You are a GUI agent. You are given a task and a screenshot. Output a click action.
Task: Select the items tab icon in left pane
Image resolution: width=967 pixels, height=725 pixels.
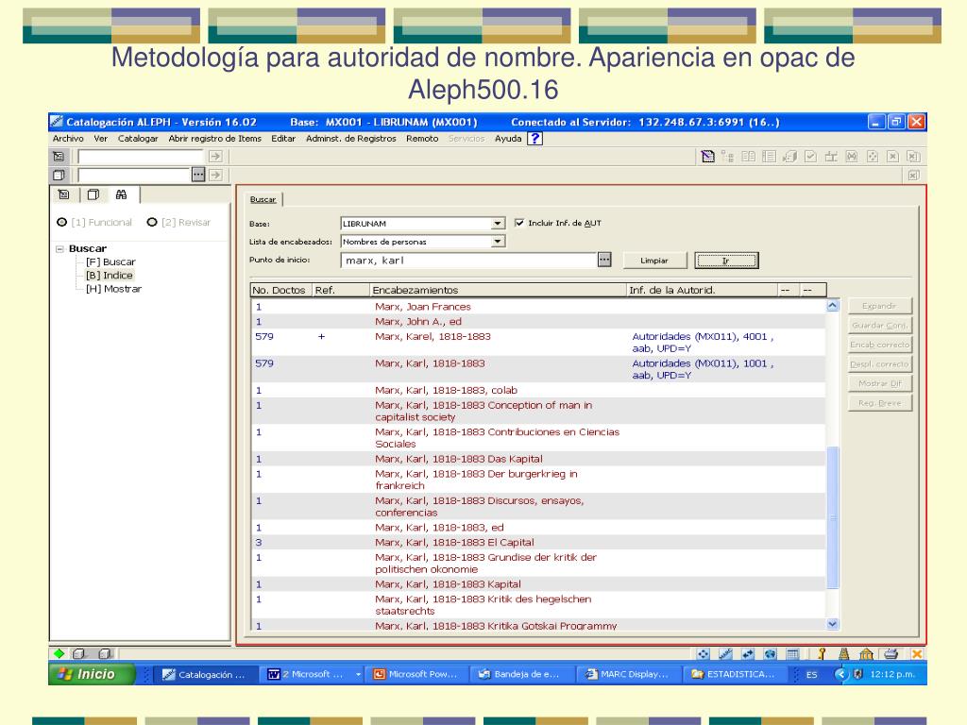click(x=93, y=194)
